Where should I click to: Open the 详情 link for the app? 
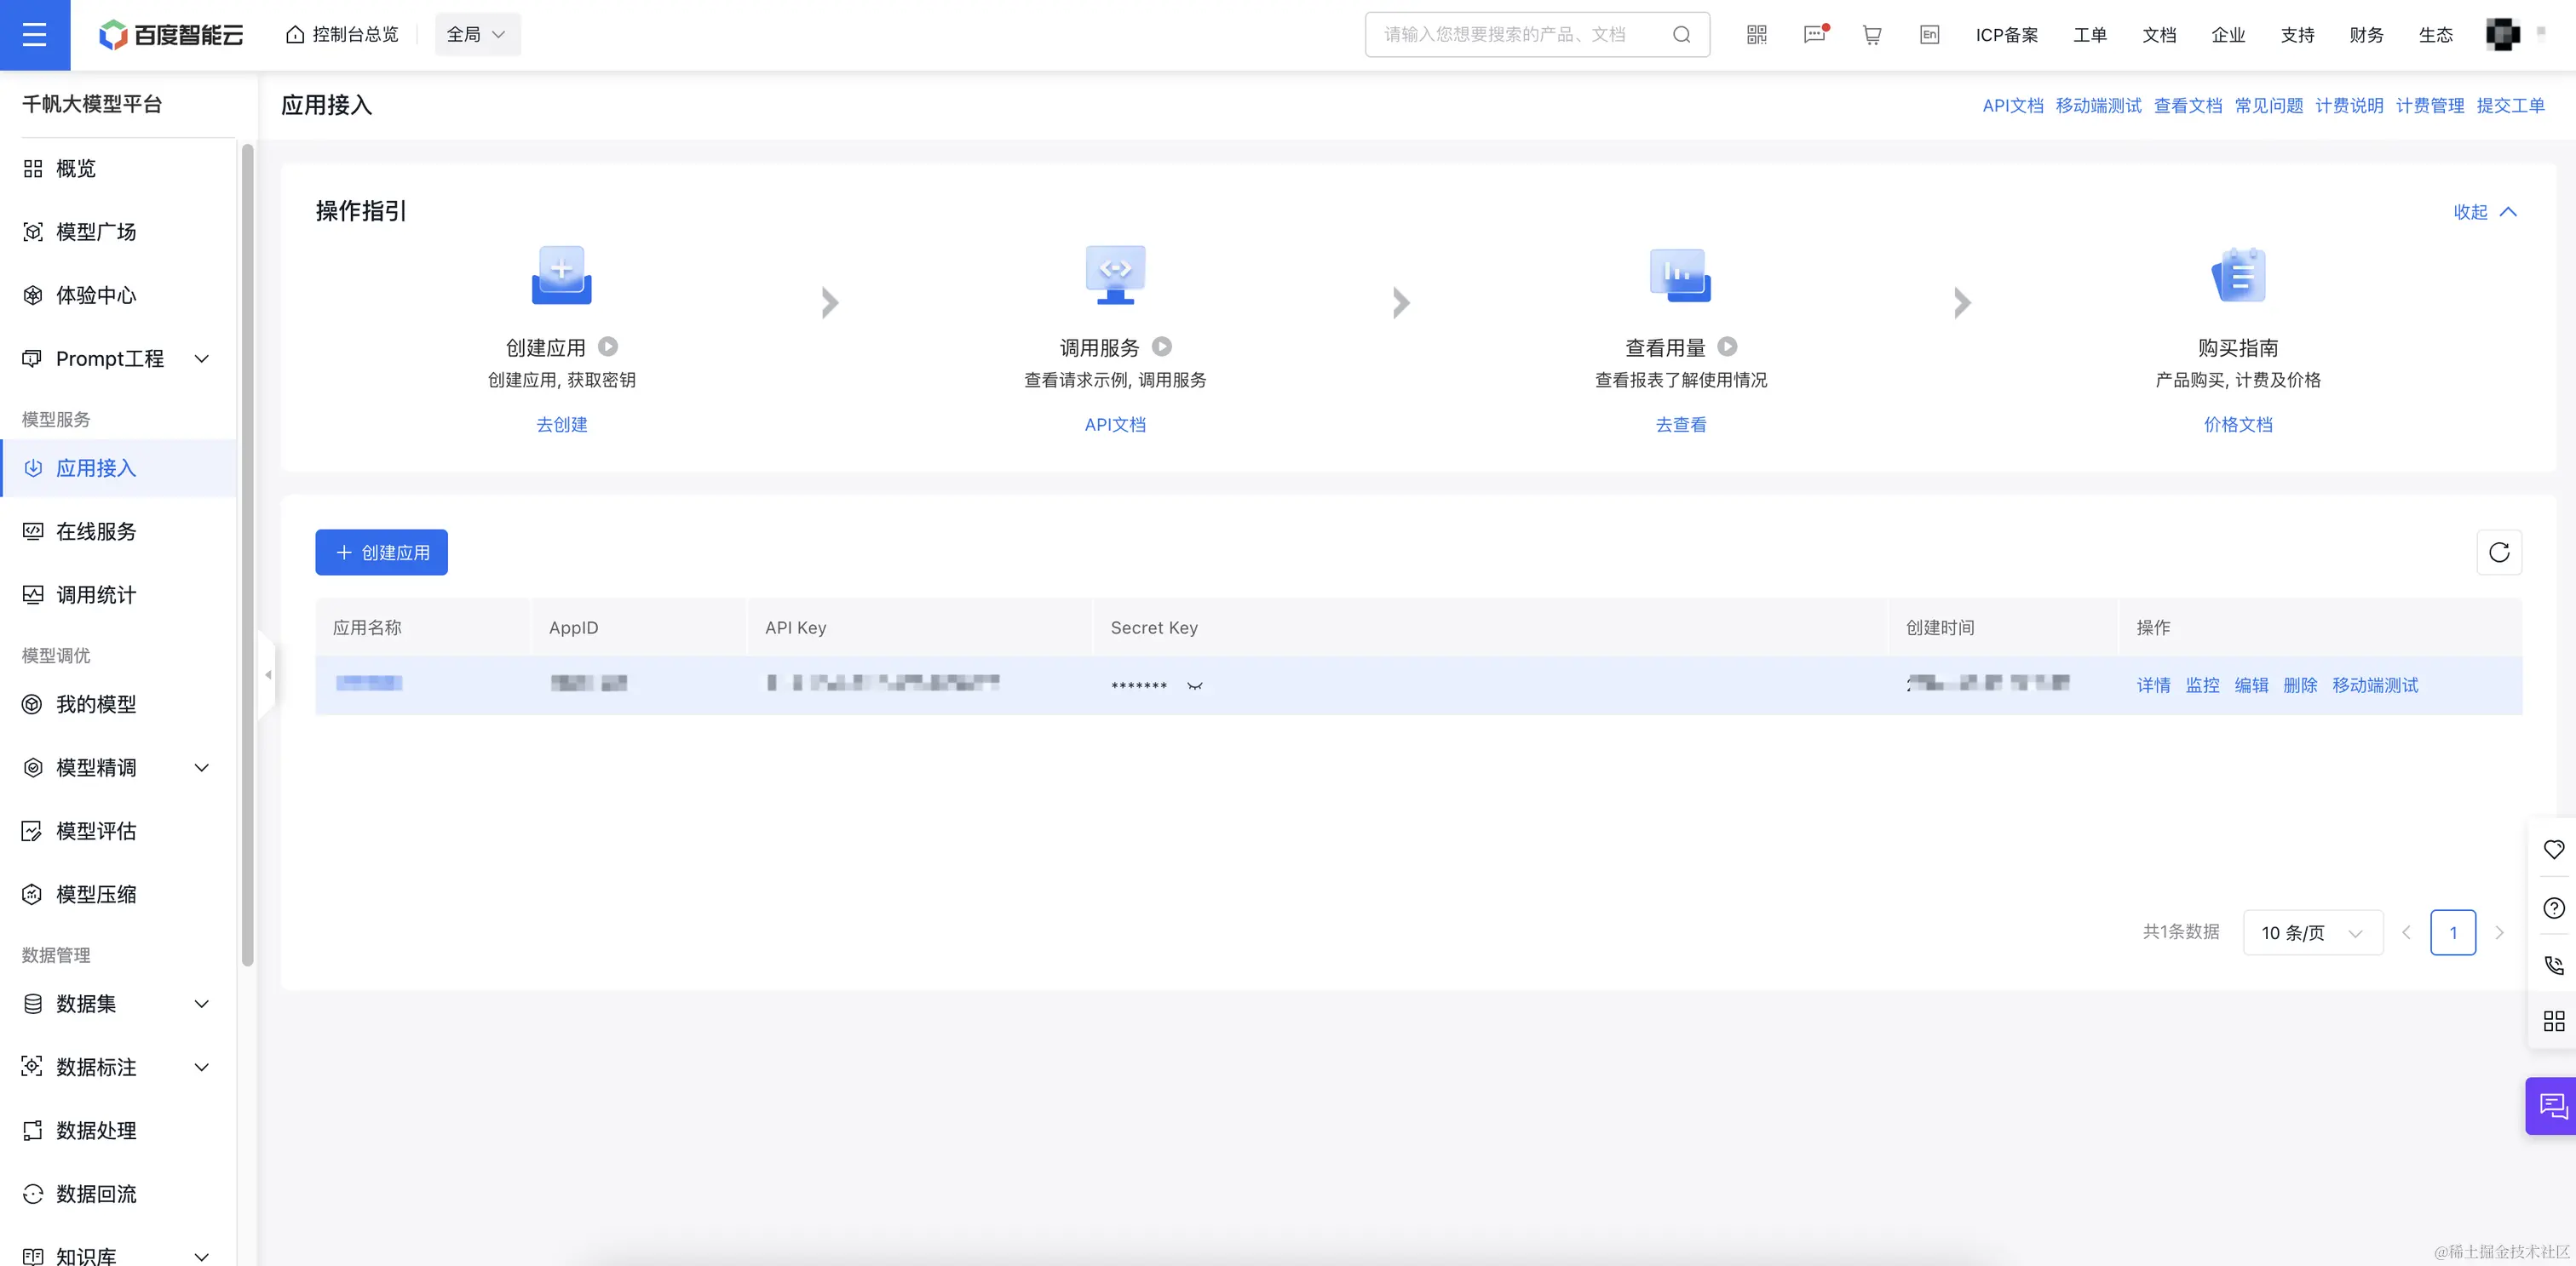(2153, 685)
